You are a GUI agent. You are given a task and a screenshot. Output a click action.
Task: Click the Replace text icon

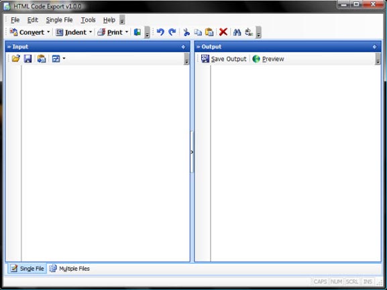tap(249, 32)
